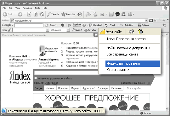Open the Mail envelope icon
170x116 pixels.
(x=88, y=14)
